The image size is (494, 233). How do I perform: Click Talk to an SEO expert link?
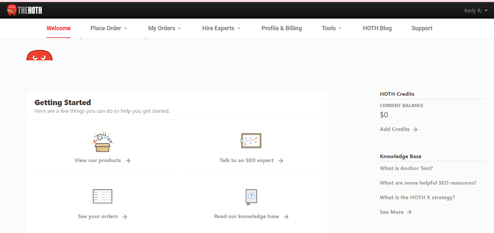247,161
